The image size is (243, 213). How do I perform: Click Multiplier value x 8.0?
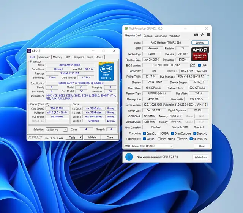pos(57,113)
